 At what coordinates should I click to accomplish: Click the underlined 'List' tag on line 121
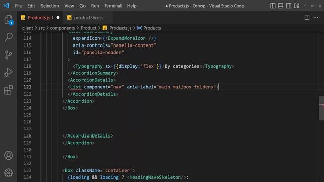pyautogui.click(x=75, y=87)
